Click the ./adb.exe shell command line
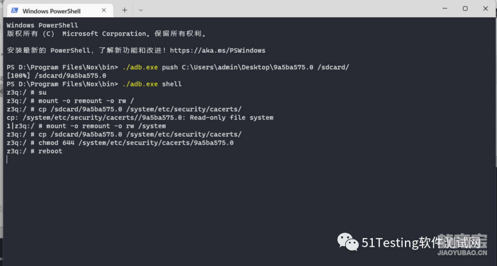497x266 pixels. (x=94, y=84)
